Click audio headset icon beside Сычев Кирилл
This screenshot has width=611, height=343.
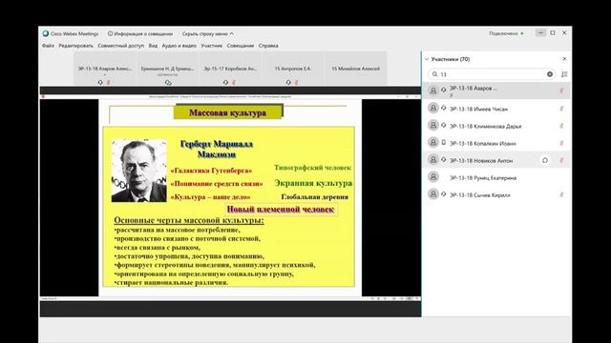[443, 194]
